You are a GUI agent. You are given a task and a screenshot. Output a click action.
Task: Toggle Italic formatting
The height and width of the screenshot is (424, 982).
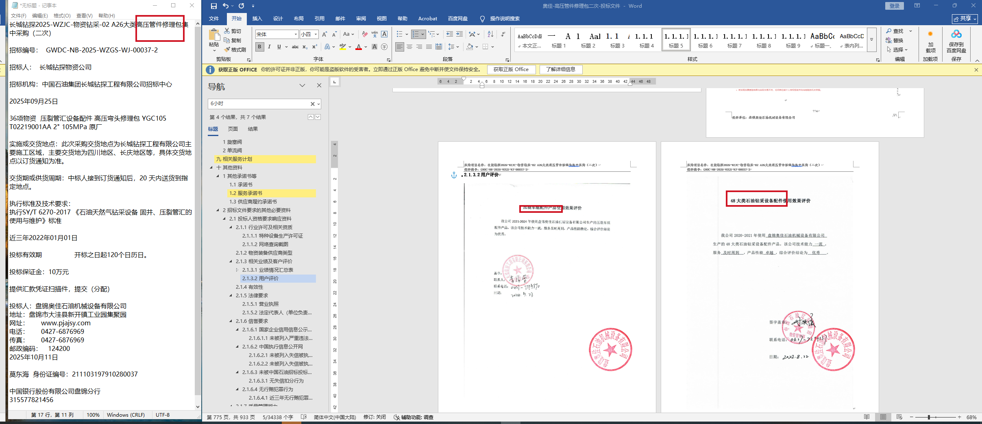(269, 47)
